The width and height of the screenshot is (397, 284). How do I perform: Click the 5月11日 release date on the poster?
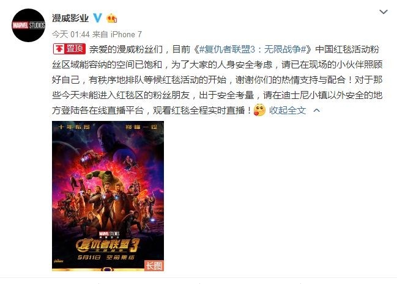click(x=89, y=258)
